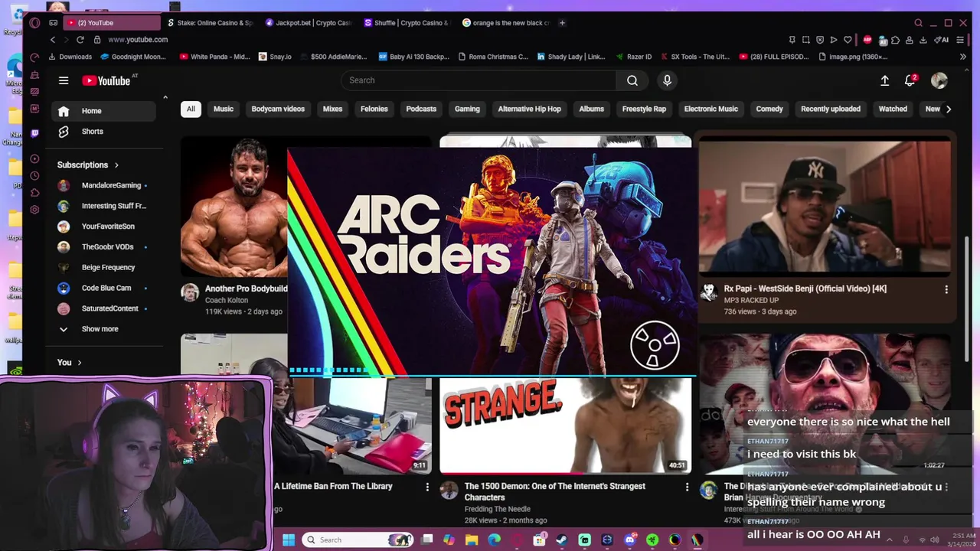The width and height of the screenshot is (980, 551).
Task: Open the Windows Start button
Action: 289,540
